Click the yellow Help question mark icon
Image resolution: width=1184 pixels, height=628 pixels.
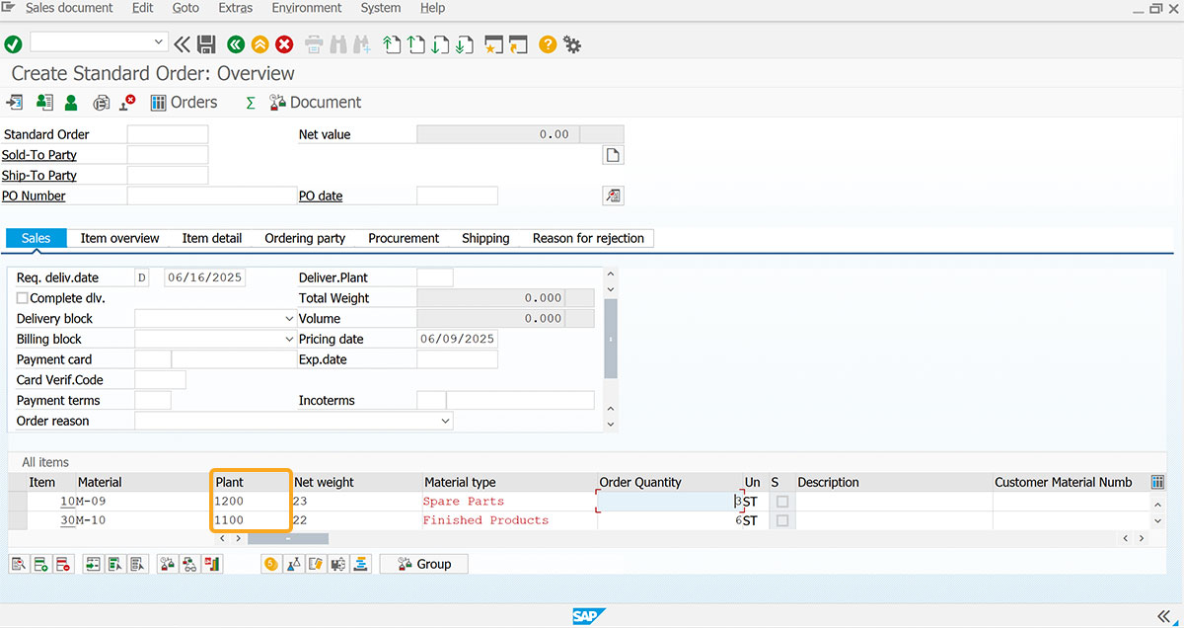click(x=547, y=44)
